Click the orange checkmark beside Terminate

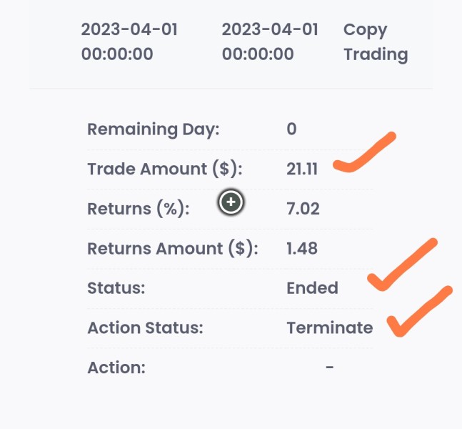420,311
